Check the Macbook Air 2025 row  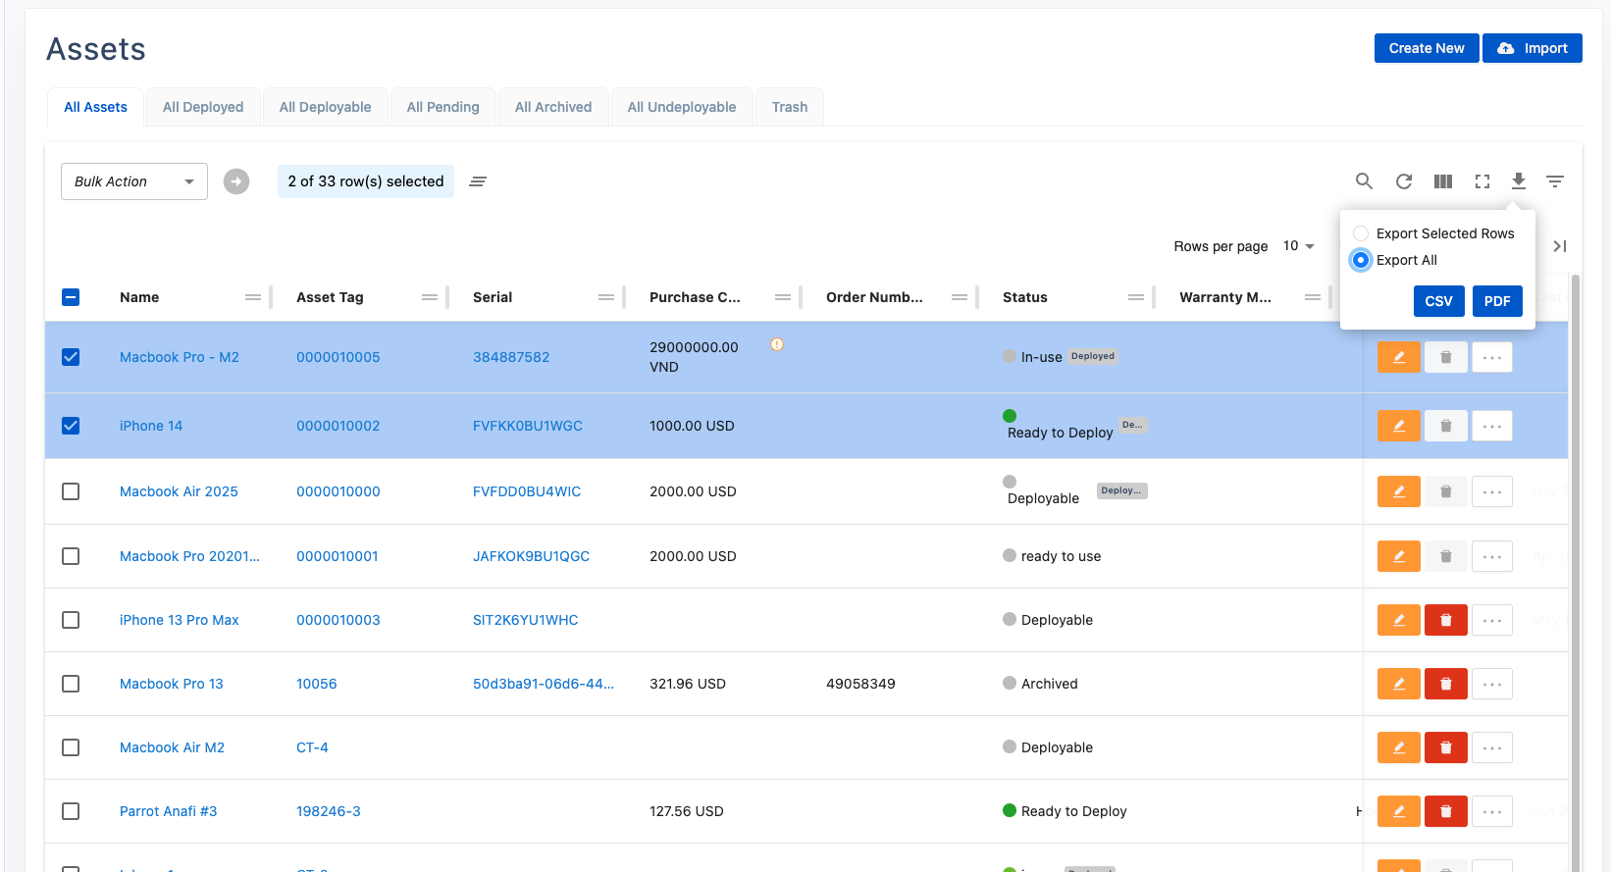[x=71, y=491]
